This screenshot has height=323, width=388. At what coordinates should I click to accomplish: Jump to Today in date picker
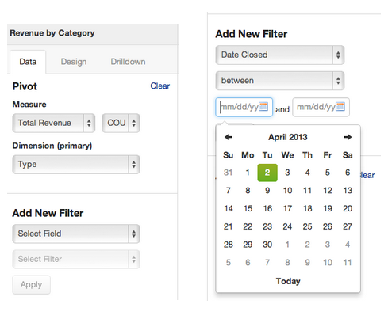(x=288, y=281)
